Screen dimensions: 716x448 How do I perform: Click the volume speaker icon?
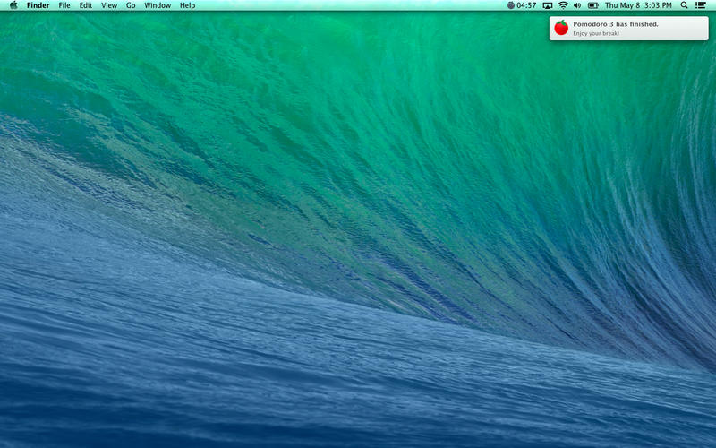click(x=577, y=5)
